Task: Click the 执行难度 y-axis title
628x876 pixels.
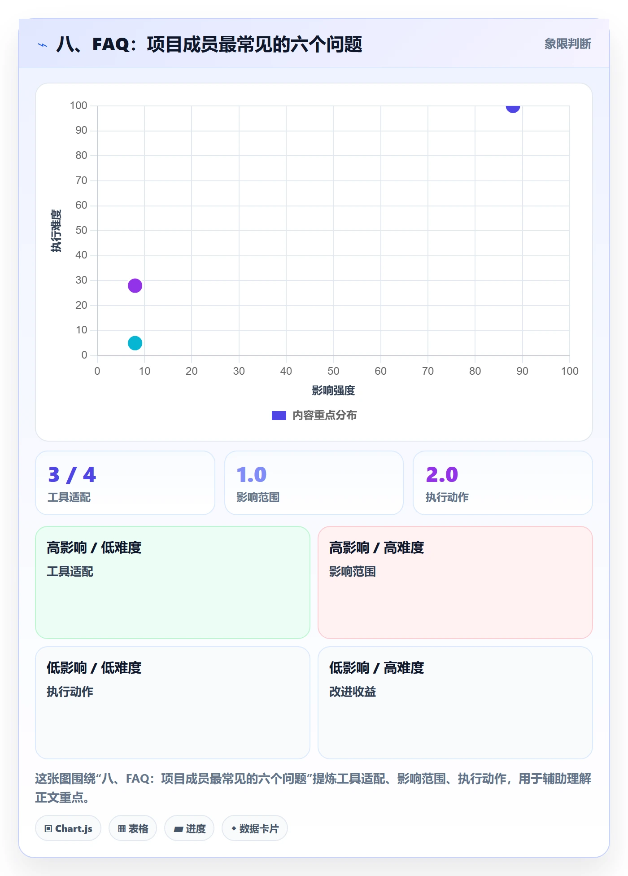Action: pyautogui.click(x=56, y=231)
